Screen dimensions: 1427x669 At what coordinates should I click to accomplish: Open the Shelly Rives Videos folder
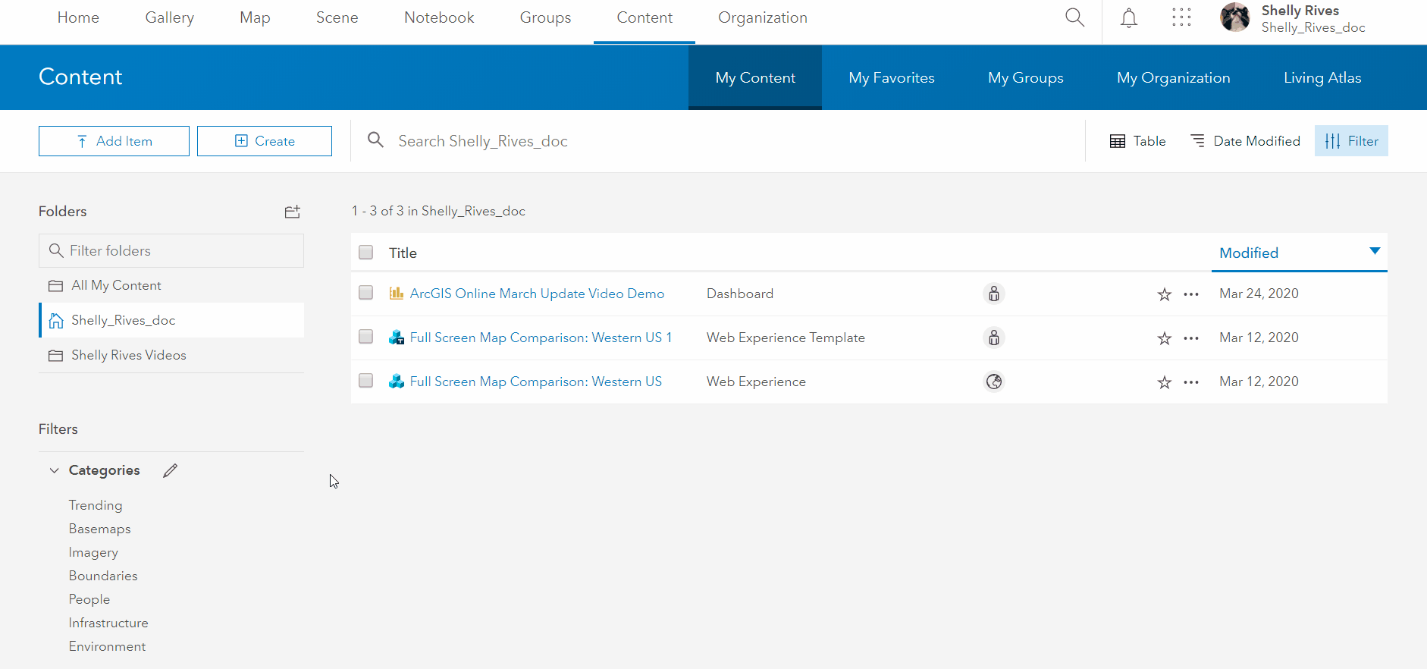pyautogui.click(x=171, y=355)
